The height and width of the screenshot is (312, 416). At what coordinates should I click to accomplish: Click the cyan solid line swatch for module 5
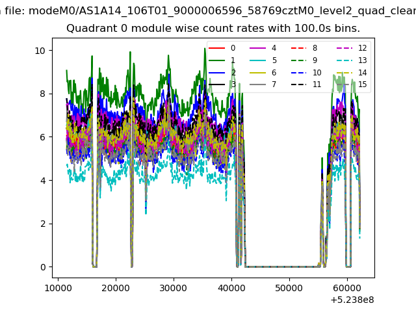point(257,60)
